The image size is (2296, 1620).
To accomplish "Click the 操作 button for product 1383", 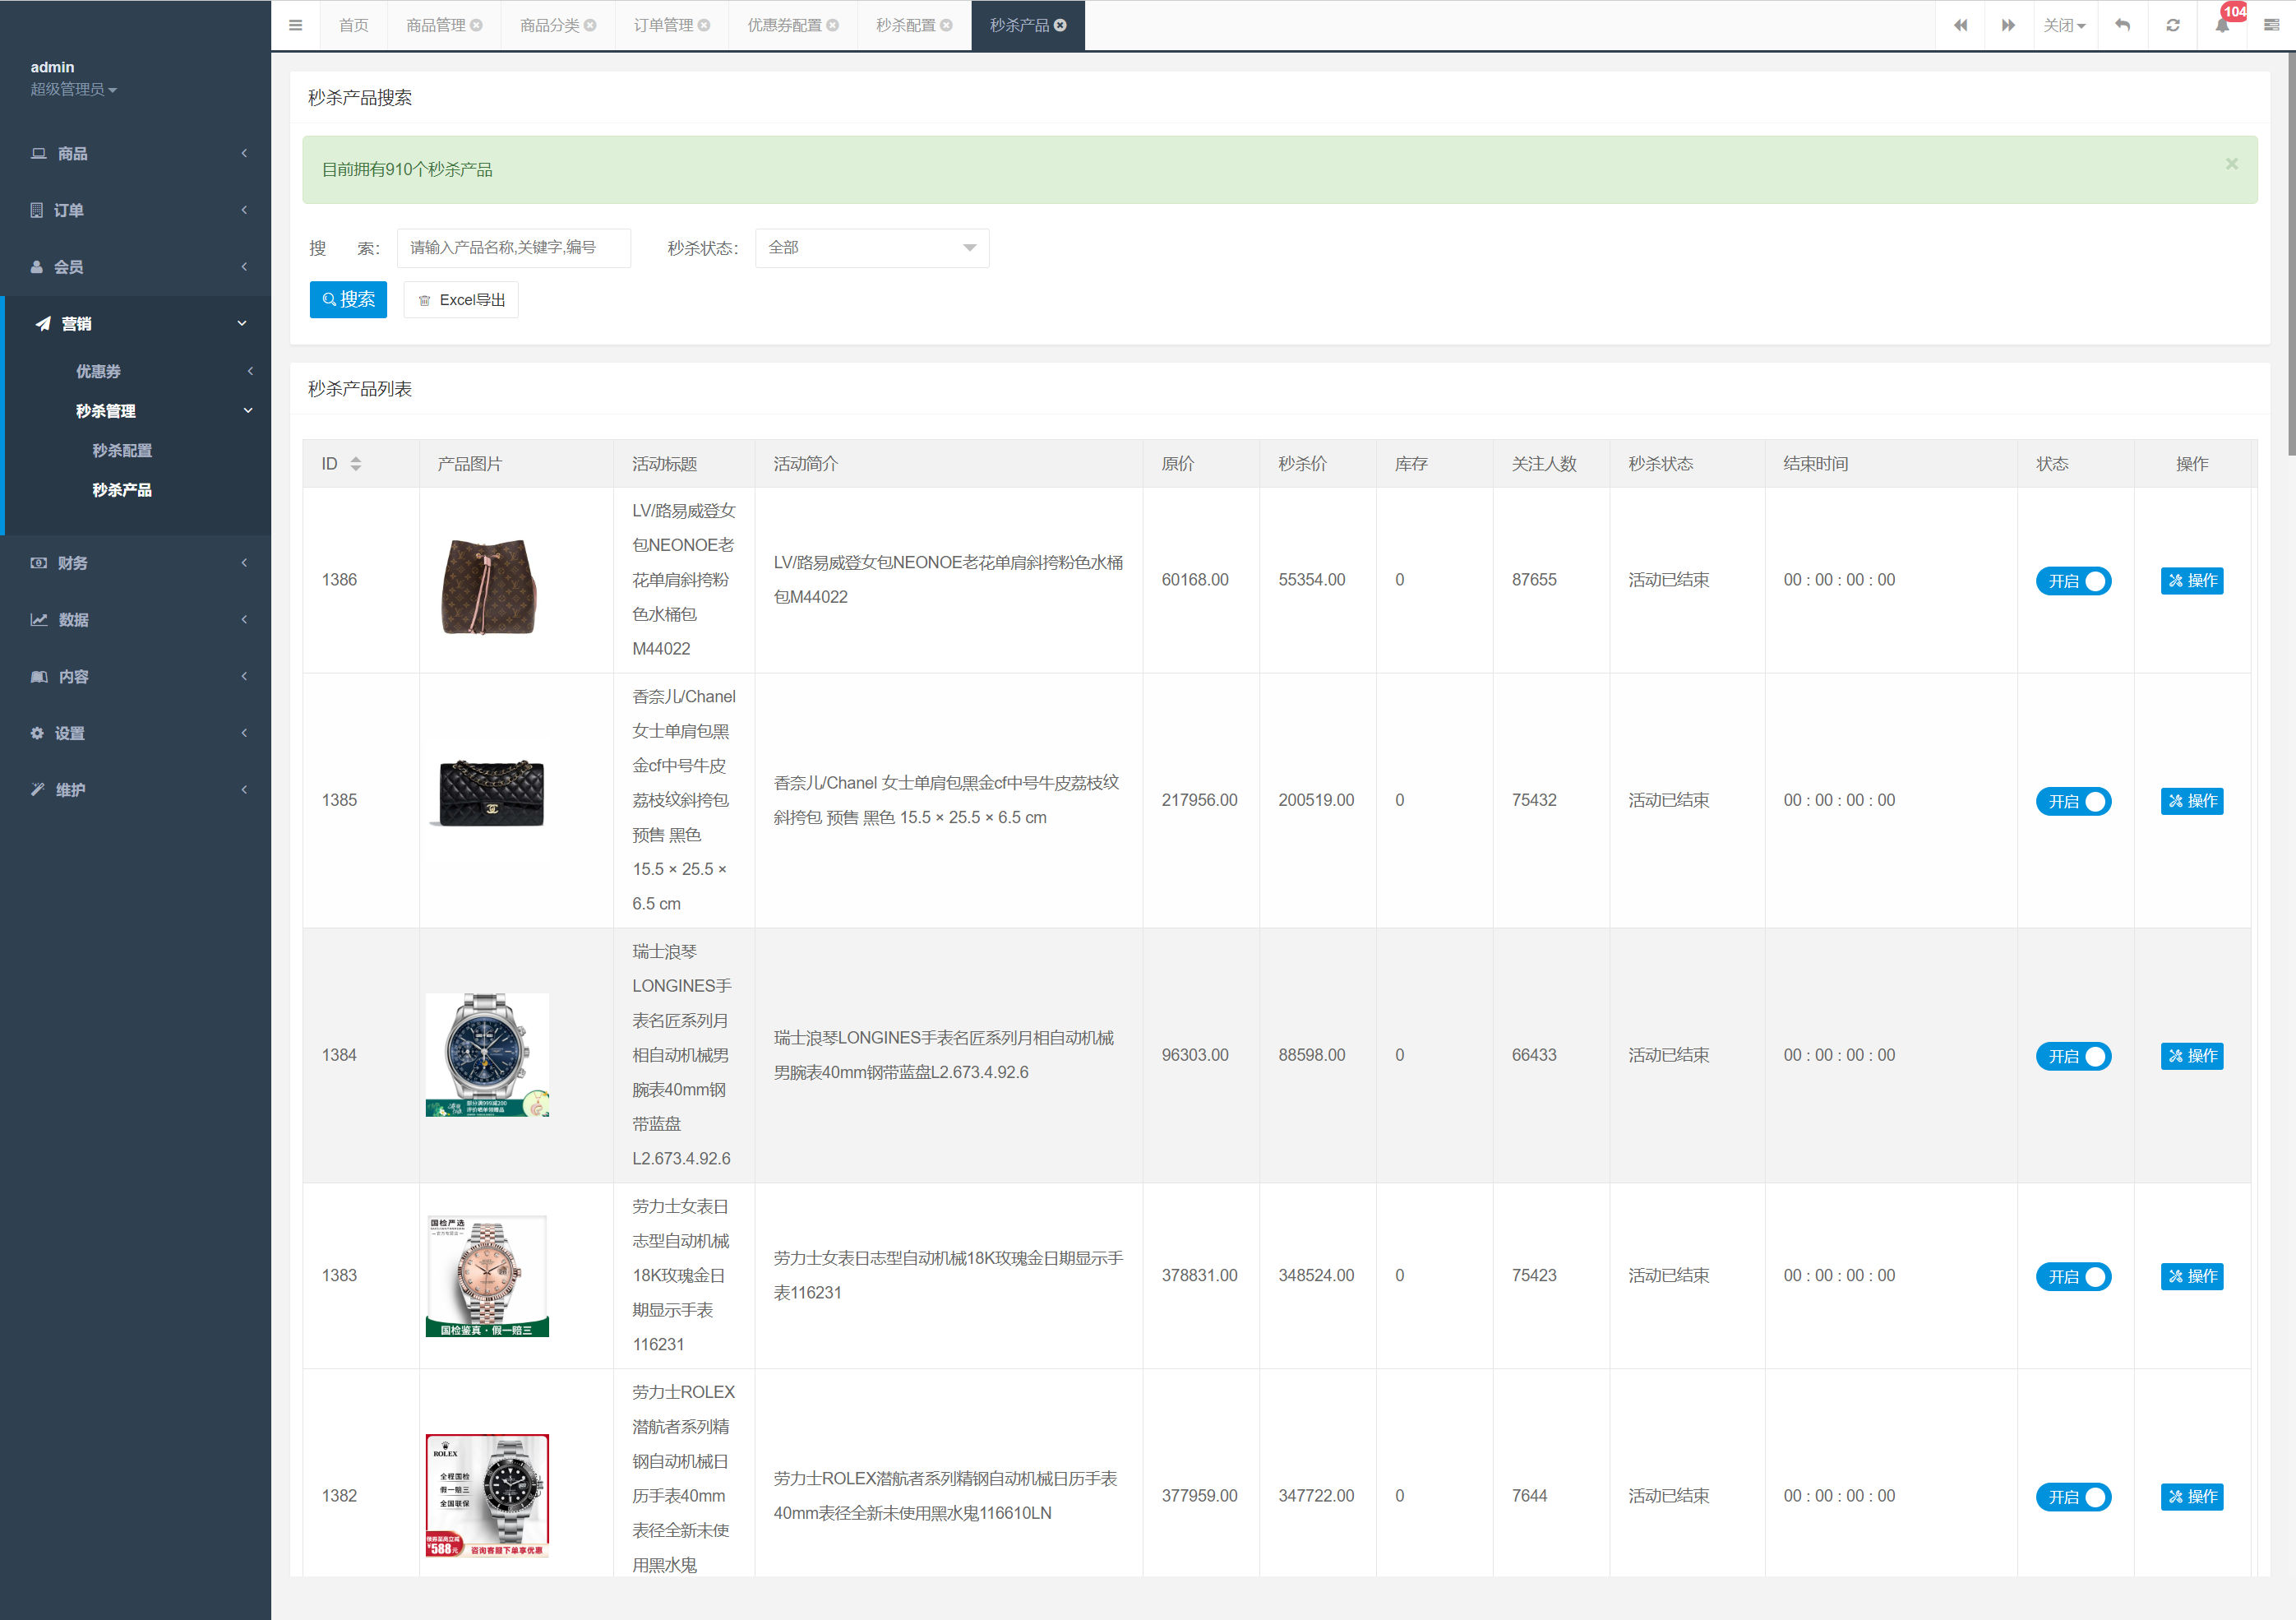I will [x=2192, y=1275].
